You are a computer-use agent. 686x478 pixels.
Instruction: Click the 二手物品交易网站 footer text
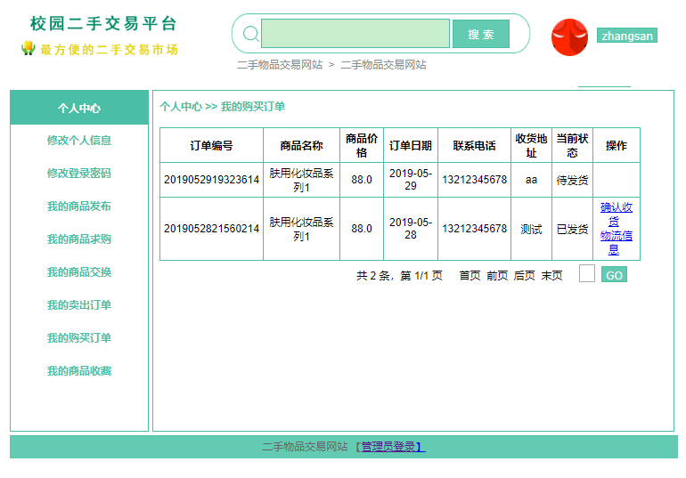coord(305,447)
